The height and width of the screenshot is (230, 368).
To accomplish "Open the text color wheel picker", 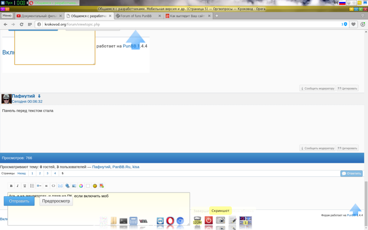I will tap(81, 186).
